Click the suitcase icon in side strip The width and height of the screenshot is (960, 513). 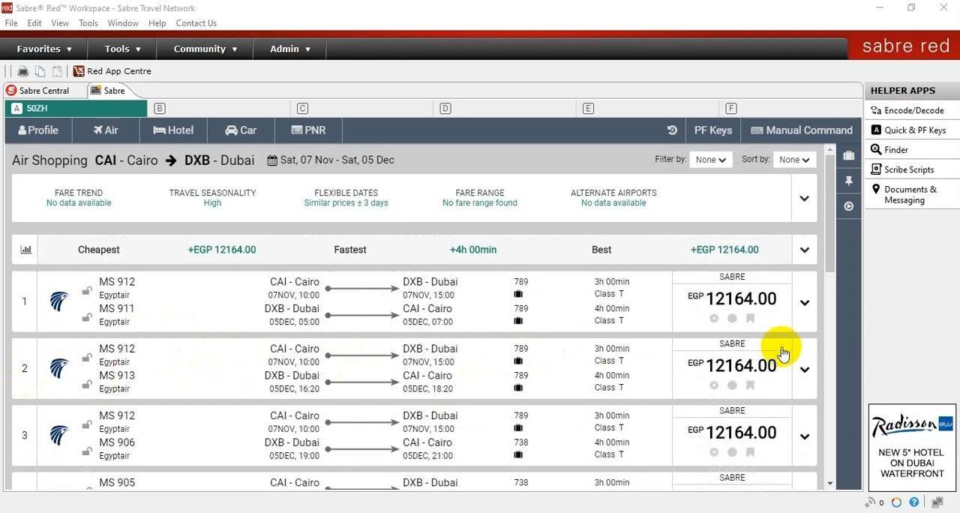click(848, 155)
